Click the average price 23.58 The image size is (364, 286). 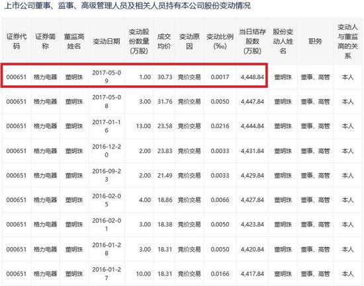pyautogui.click(x=165, y=126)
